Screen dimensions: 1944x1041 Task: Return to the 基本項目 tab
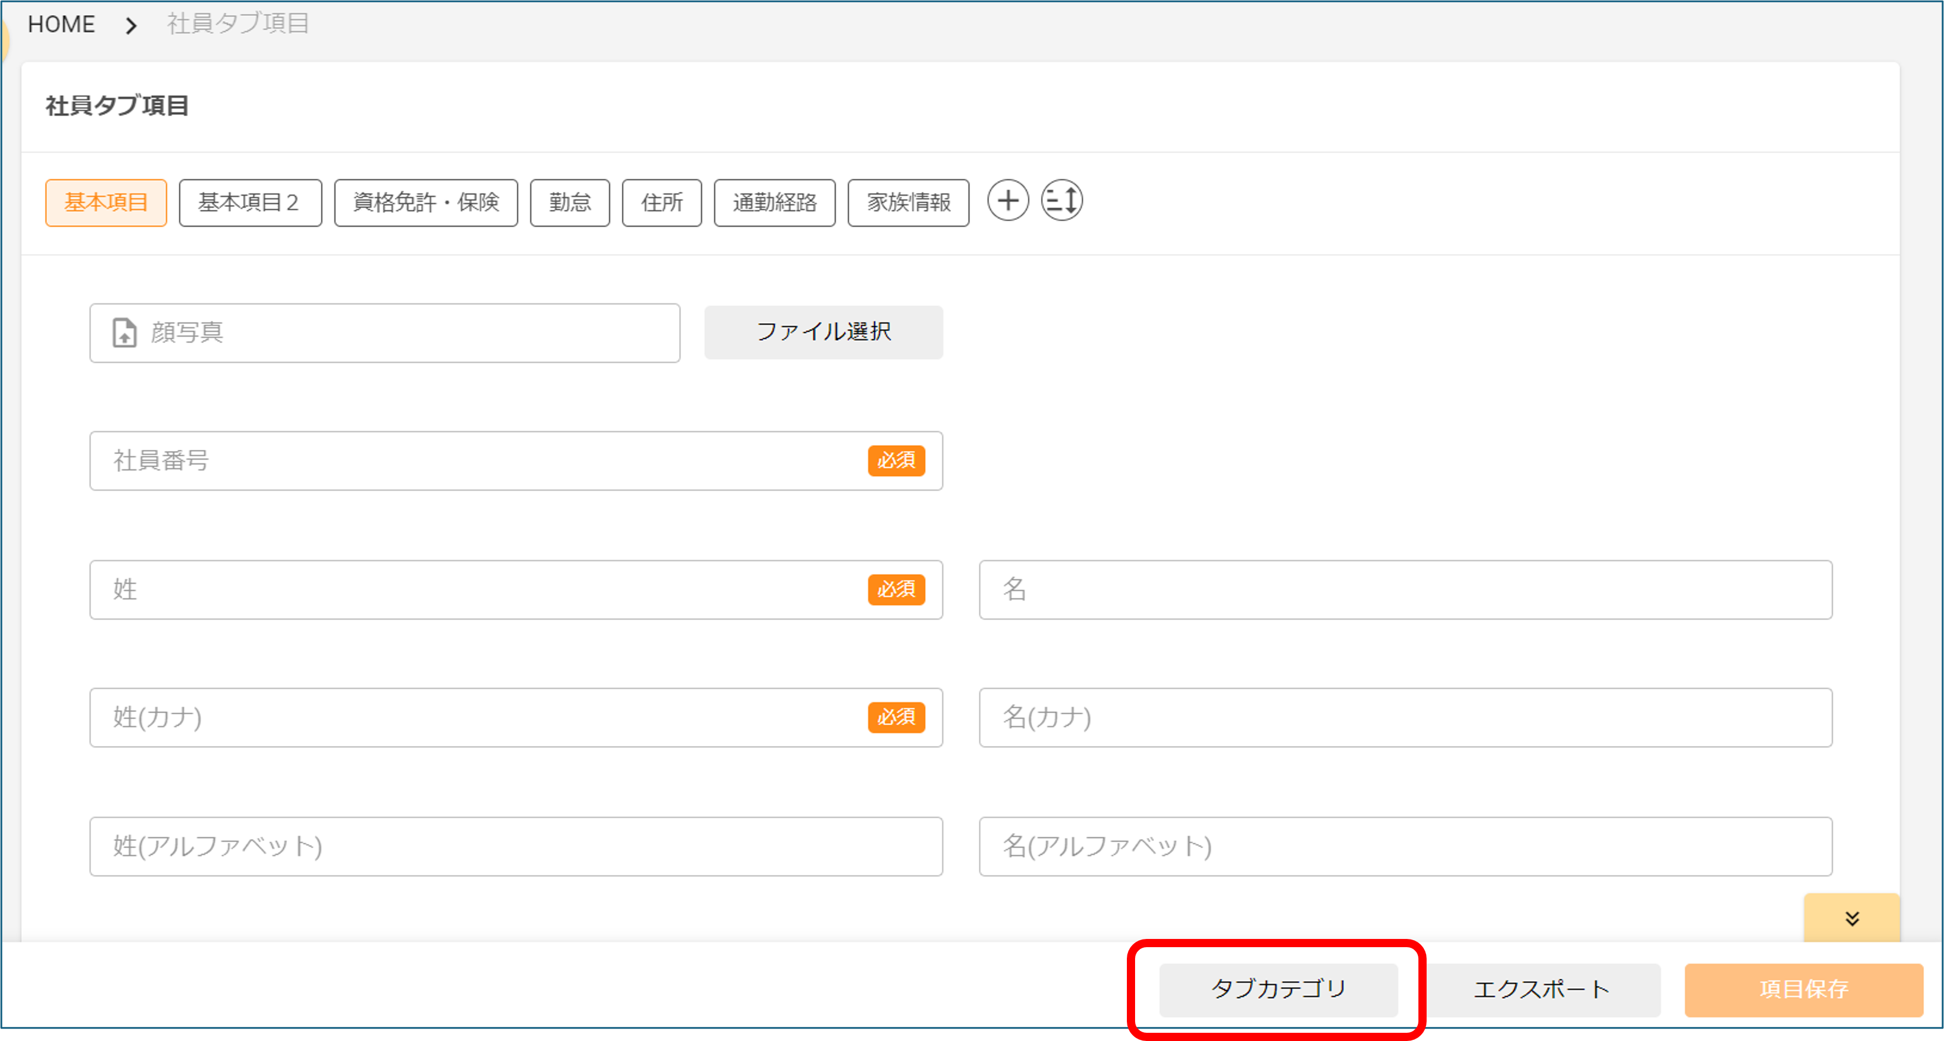[x=106, y=202]
